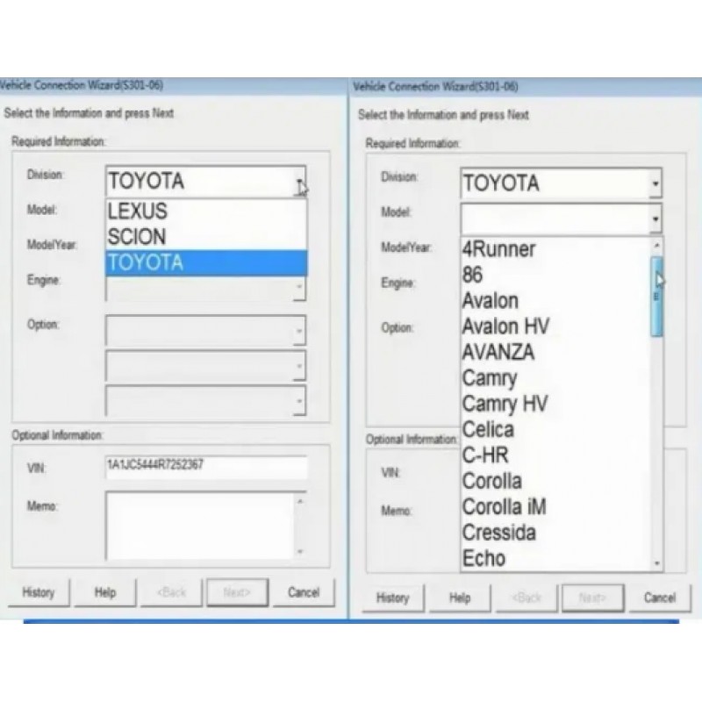The height and width of the screenshot is (702, 702).
Task: Cancel the right Vehicle Connection Wizard
Action: [659, 598]
